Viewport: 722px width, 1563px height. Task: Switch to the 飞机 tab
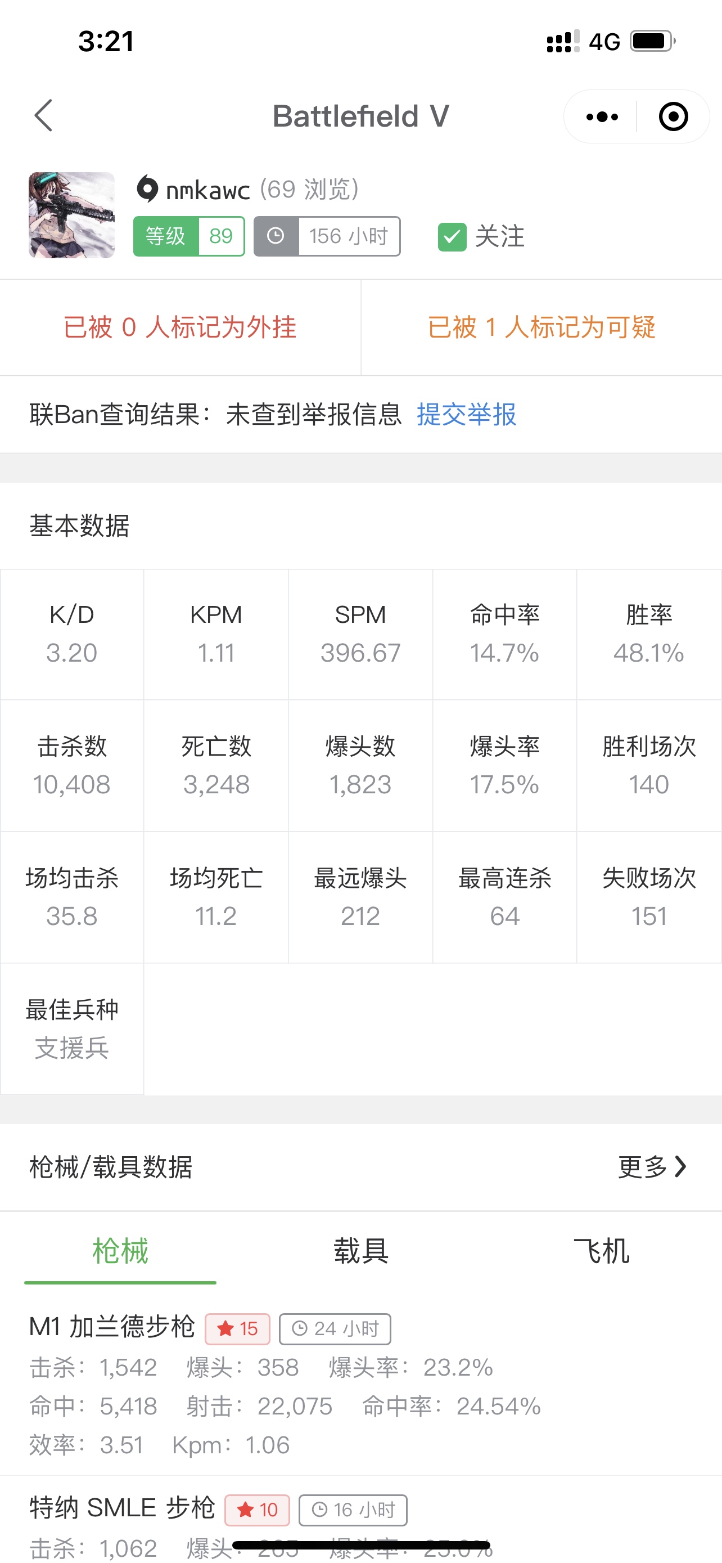pos(601,1251)
